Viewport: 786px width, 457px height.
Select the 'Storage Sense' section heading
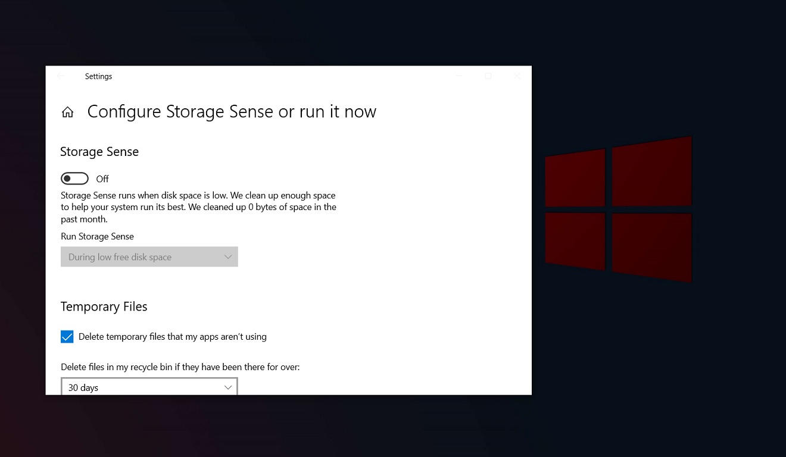pos(99,152)
